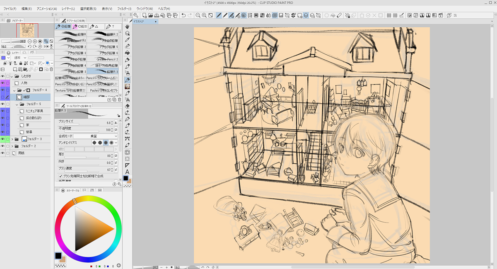The width and height of the screenshot is (497, 269).
Task: Click the zoom-in magnifier in top toolbar
Action: click(x=204, y=15)
